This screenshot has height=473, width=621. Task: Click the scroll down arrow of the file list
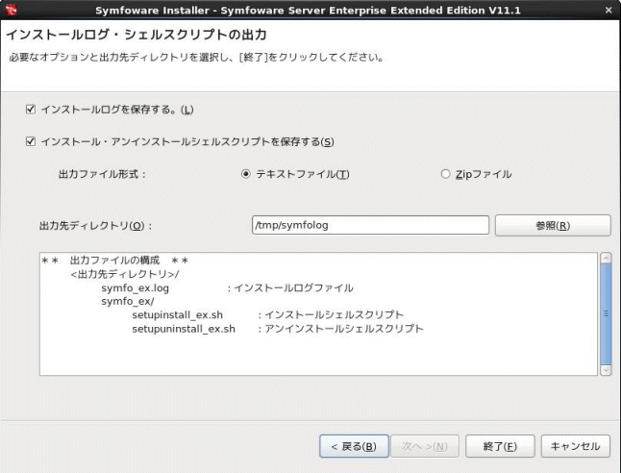click(606, 370)
